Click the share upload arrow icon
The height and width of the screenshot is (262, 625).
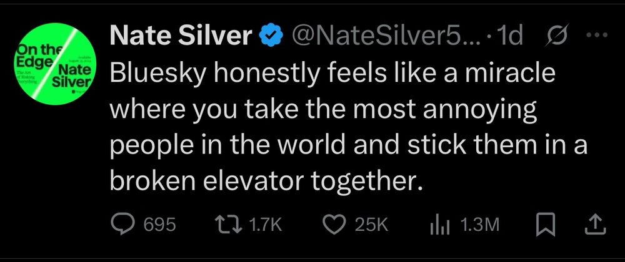click(x=594, y=224)
